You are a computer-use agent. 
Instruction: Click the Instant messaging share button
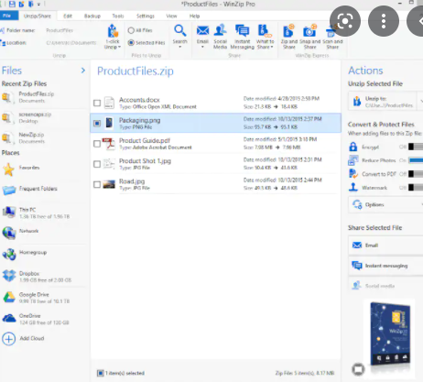pyautogui.click(x=385, y=266)
